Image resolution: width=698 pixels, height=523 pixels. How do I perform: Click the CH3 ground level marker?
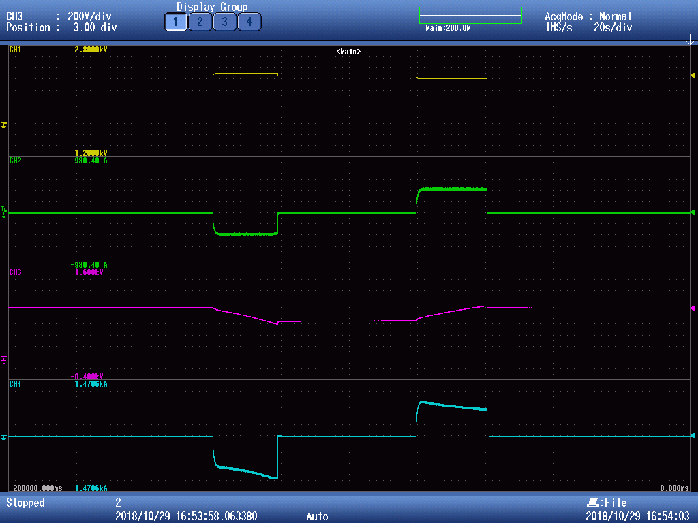5,358
